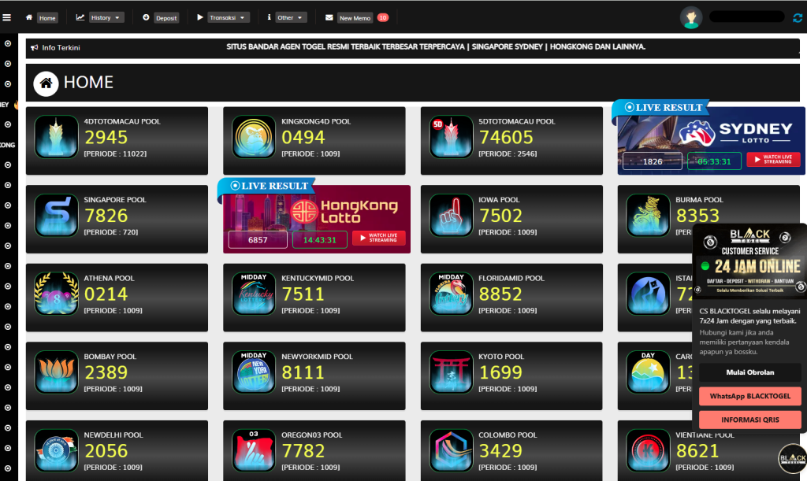The height and width of the screenshot is (481, 807).
Task: Open the IOWA pool foam finger icon
Action: 451,215
